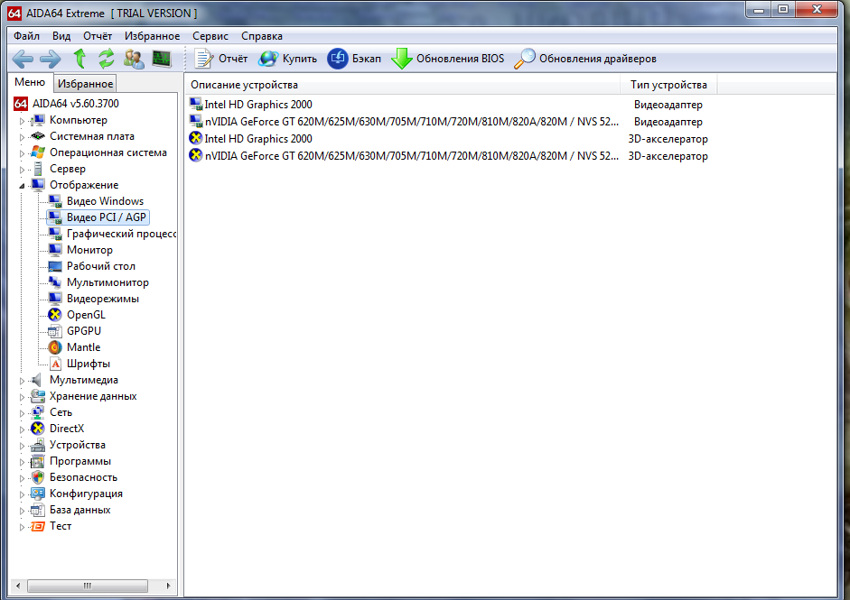
Task: Expand the Тест tree node
Action: coord(23,527)
